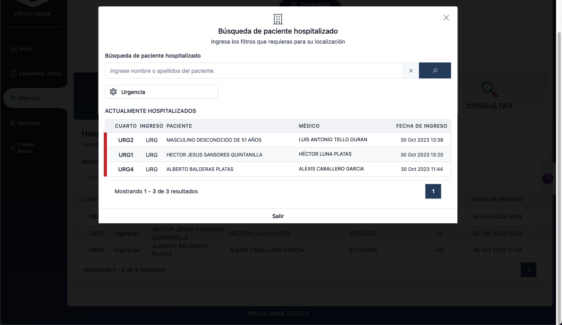562x325 pixels.
Task: Click the magnifying glass search button
Action: click(x=435, y=70)
